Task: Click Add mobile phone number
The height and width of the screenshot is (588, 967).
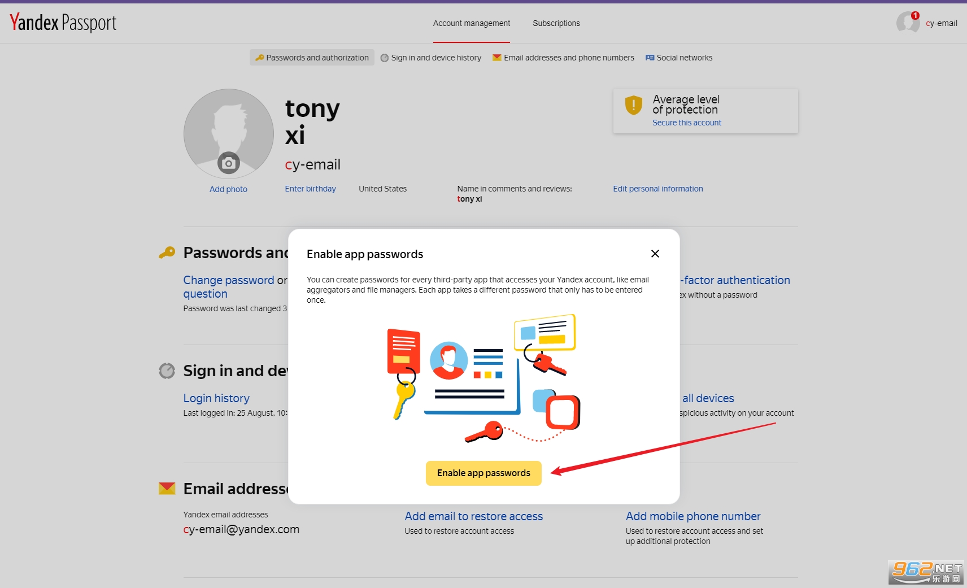Action: (x=693, y=516)
